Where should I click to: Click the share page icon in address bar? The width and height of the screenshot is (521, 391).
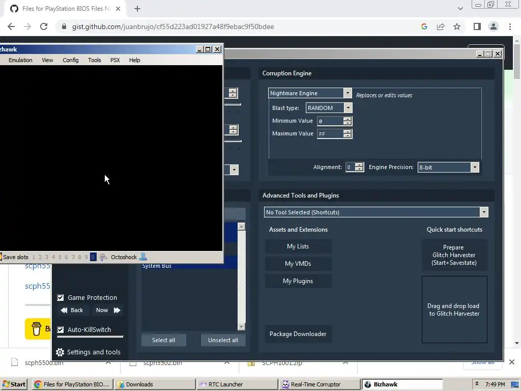pyautogui.click(x=441, y=26)
